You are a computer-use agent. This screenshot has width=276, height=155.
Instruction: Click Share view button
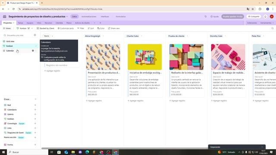point(114,28)
